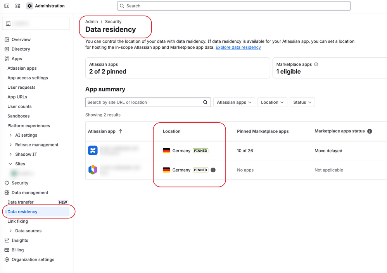
Task: Click the Admin breadcrumb link
Action: [x=92, y=22]
